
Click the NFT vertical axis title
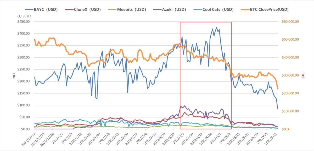click(11, 76)
